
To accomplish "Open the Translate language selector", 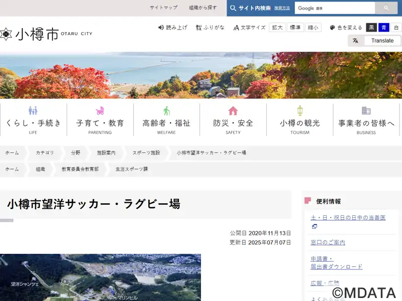I will pyautogui.click(x=374, y=41).
